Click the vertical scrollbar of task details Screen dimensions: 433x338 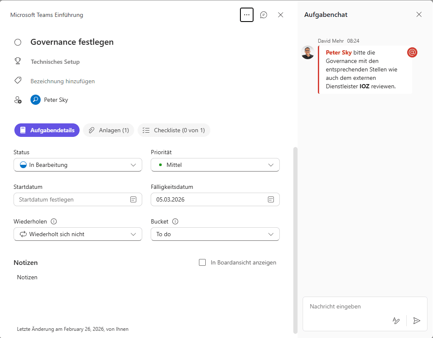295,237
